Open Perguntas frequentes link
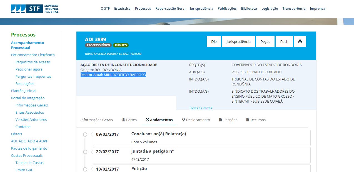Image resolution: width=354 pixels, height=172 pixels. (33, 76)
